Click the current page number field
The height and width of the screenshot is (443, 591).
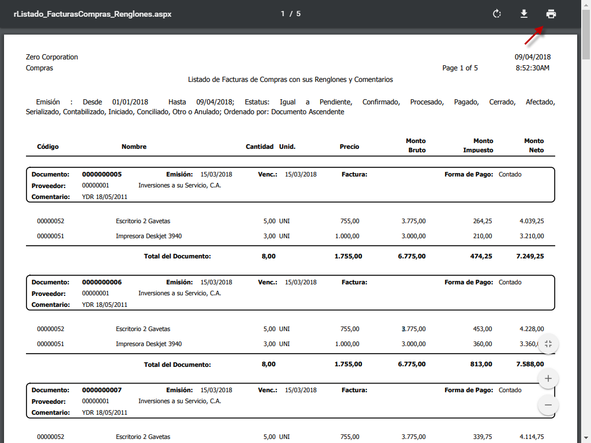pos(283,14)
